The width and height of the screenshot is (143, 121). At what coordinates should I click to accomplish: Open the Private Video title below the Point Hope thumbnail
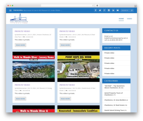tap(67, 85)
